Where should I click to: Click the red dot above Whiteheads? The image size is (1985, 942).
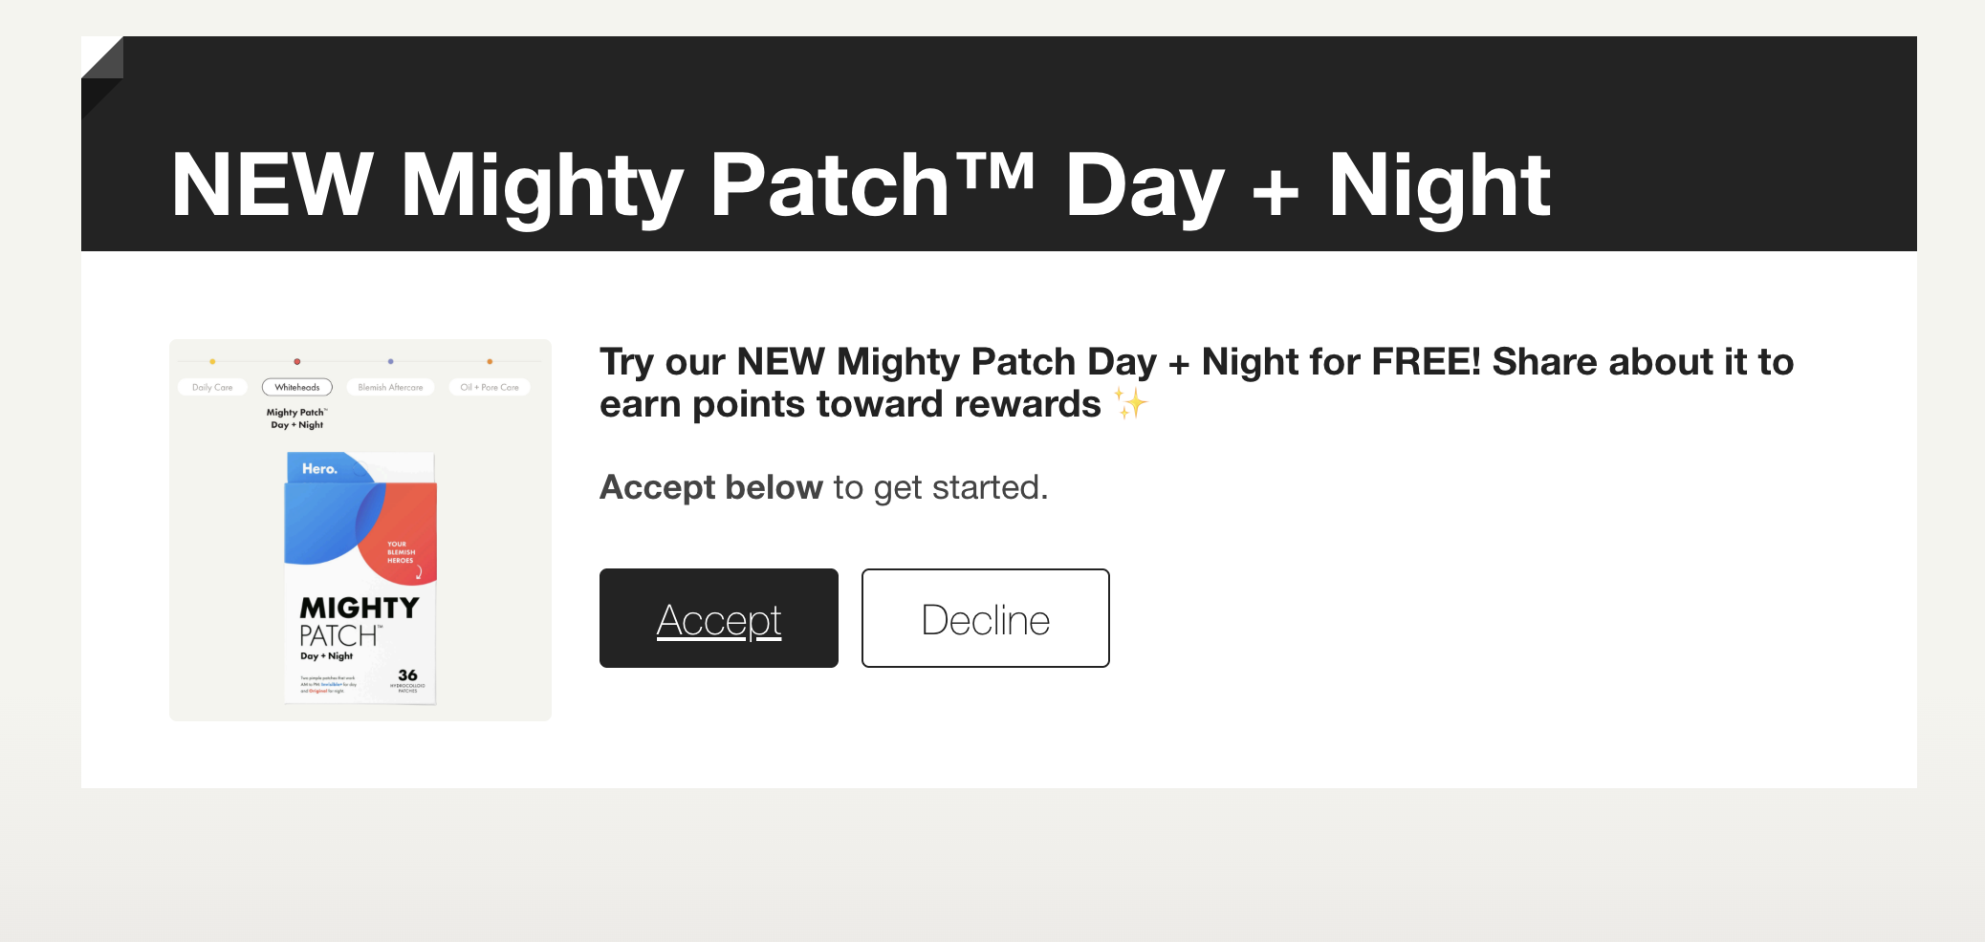click(x=297, y=361)
